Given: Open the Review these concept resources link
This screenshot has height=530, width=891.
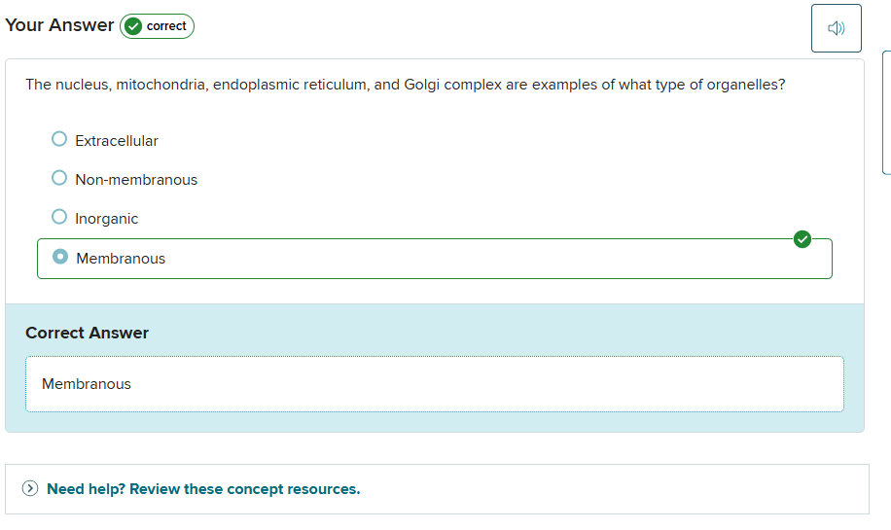Looking at the screenshot, I should coord(203,489).
